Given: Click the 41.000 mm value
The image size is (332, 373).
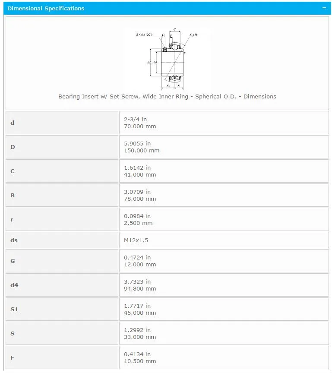Looking at the screenshot, I should coord(140,174).
